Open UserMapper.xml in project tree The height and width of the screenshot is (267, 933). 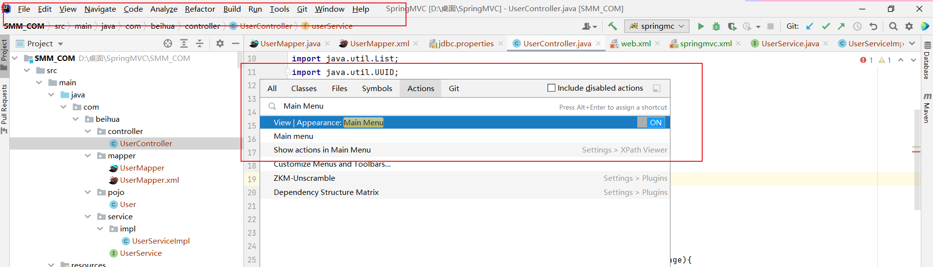pyautogui.click(x=149, y=180)
